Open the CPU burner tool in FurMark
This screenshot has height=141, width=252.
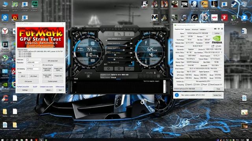pyautogui.click(x=28, y=81)
